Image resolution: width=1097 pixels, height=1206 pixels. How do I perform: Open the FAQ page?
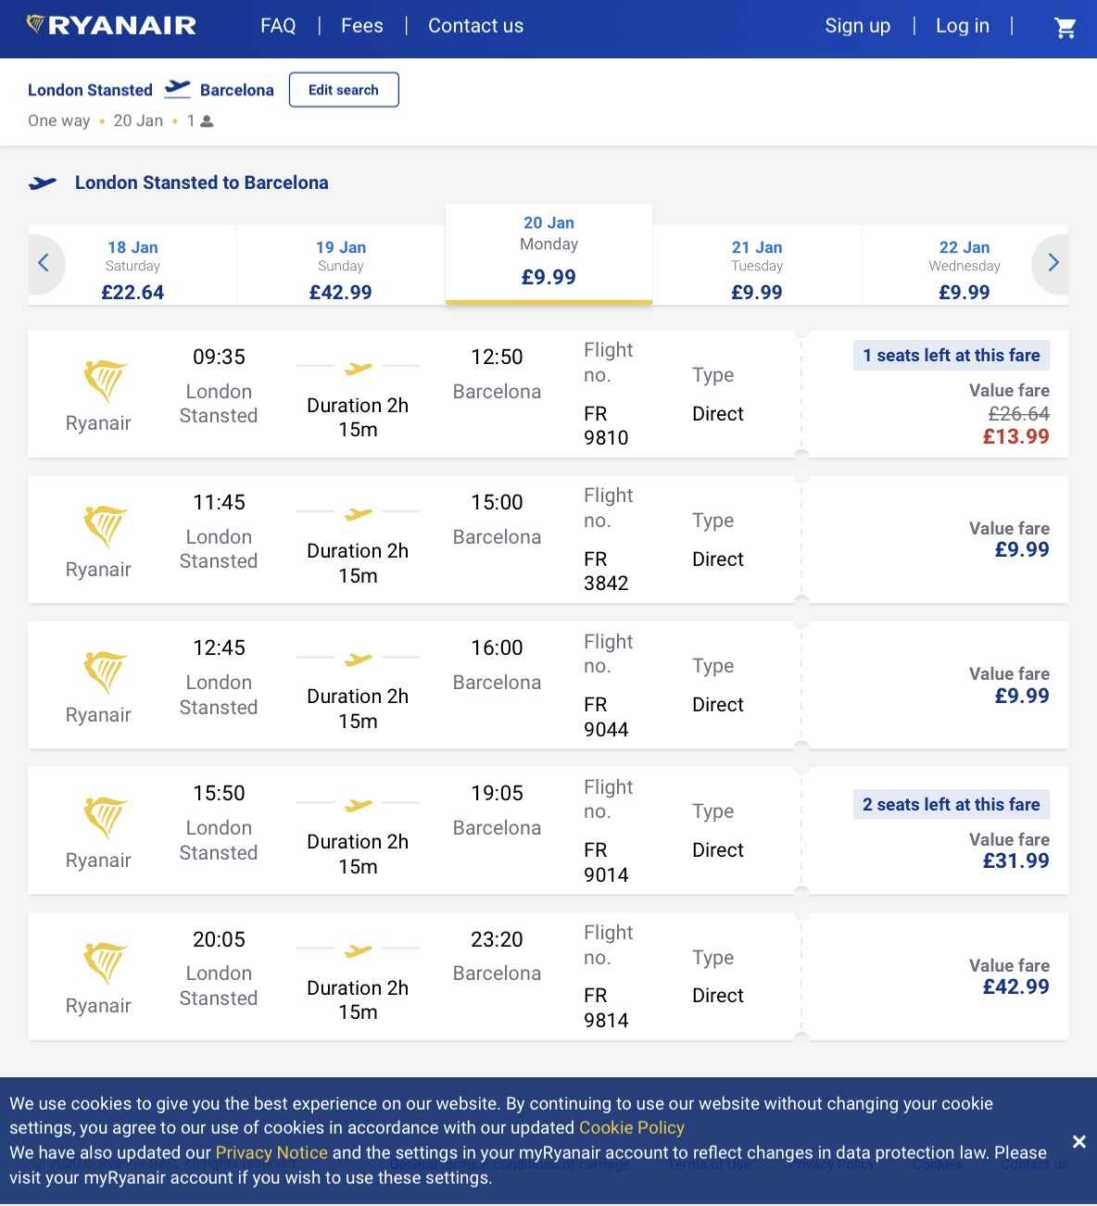(278, 26)
